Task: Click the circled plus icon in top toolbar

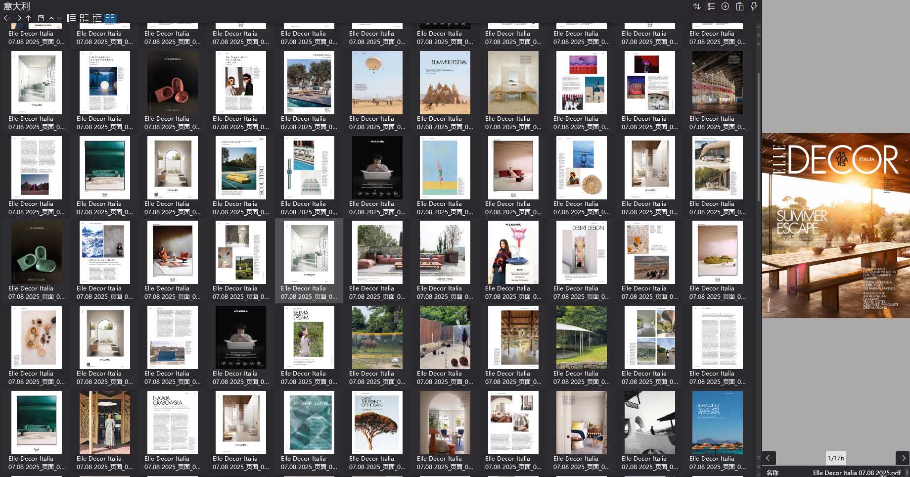Action: [725, 6]
